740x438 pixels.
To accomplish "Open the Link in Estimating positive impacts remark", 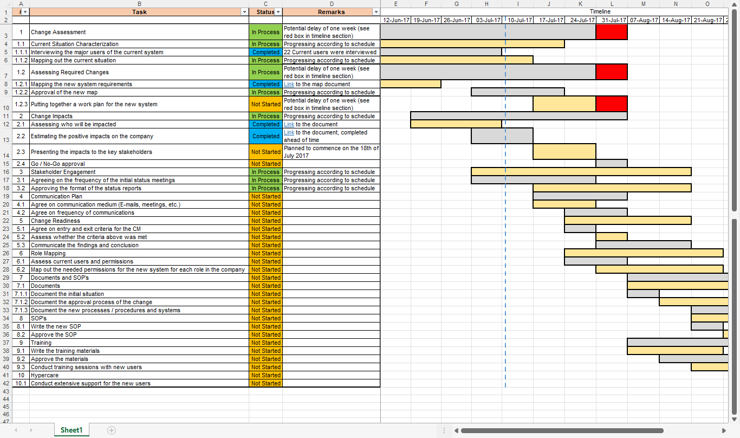I will tap(289, 132).
